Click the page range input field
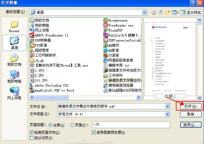Image resolution: width=204 pixels, height=144 pixels. (x=131, y=124)
